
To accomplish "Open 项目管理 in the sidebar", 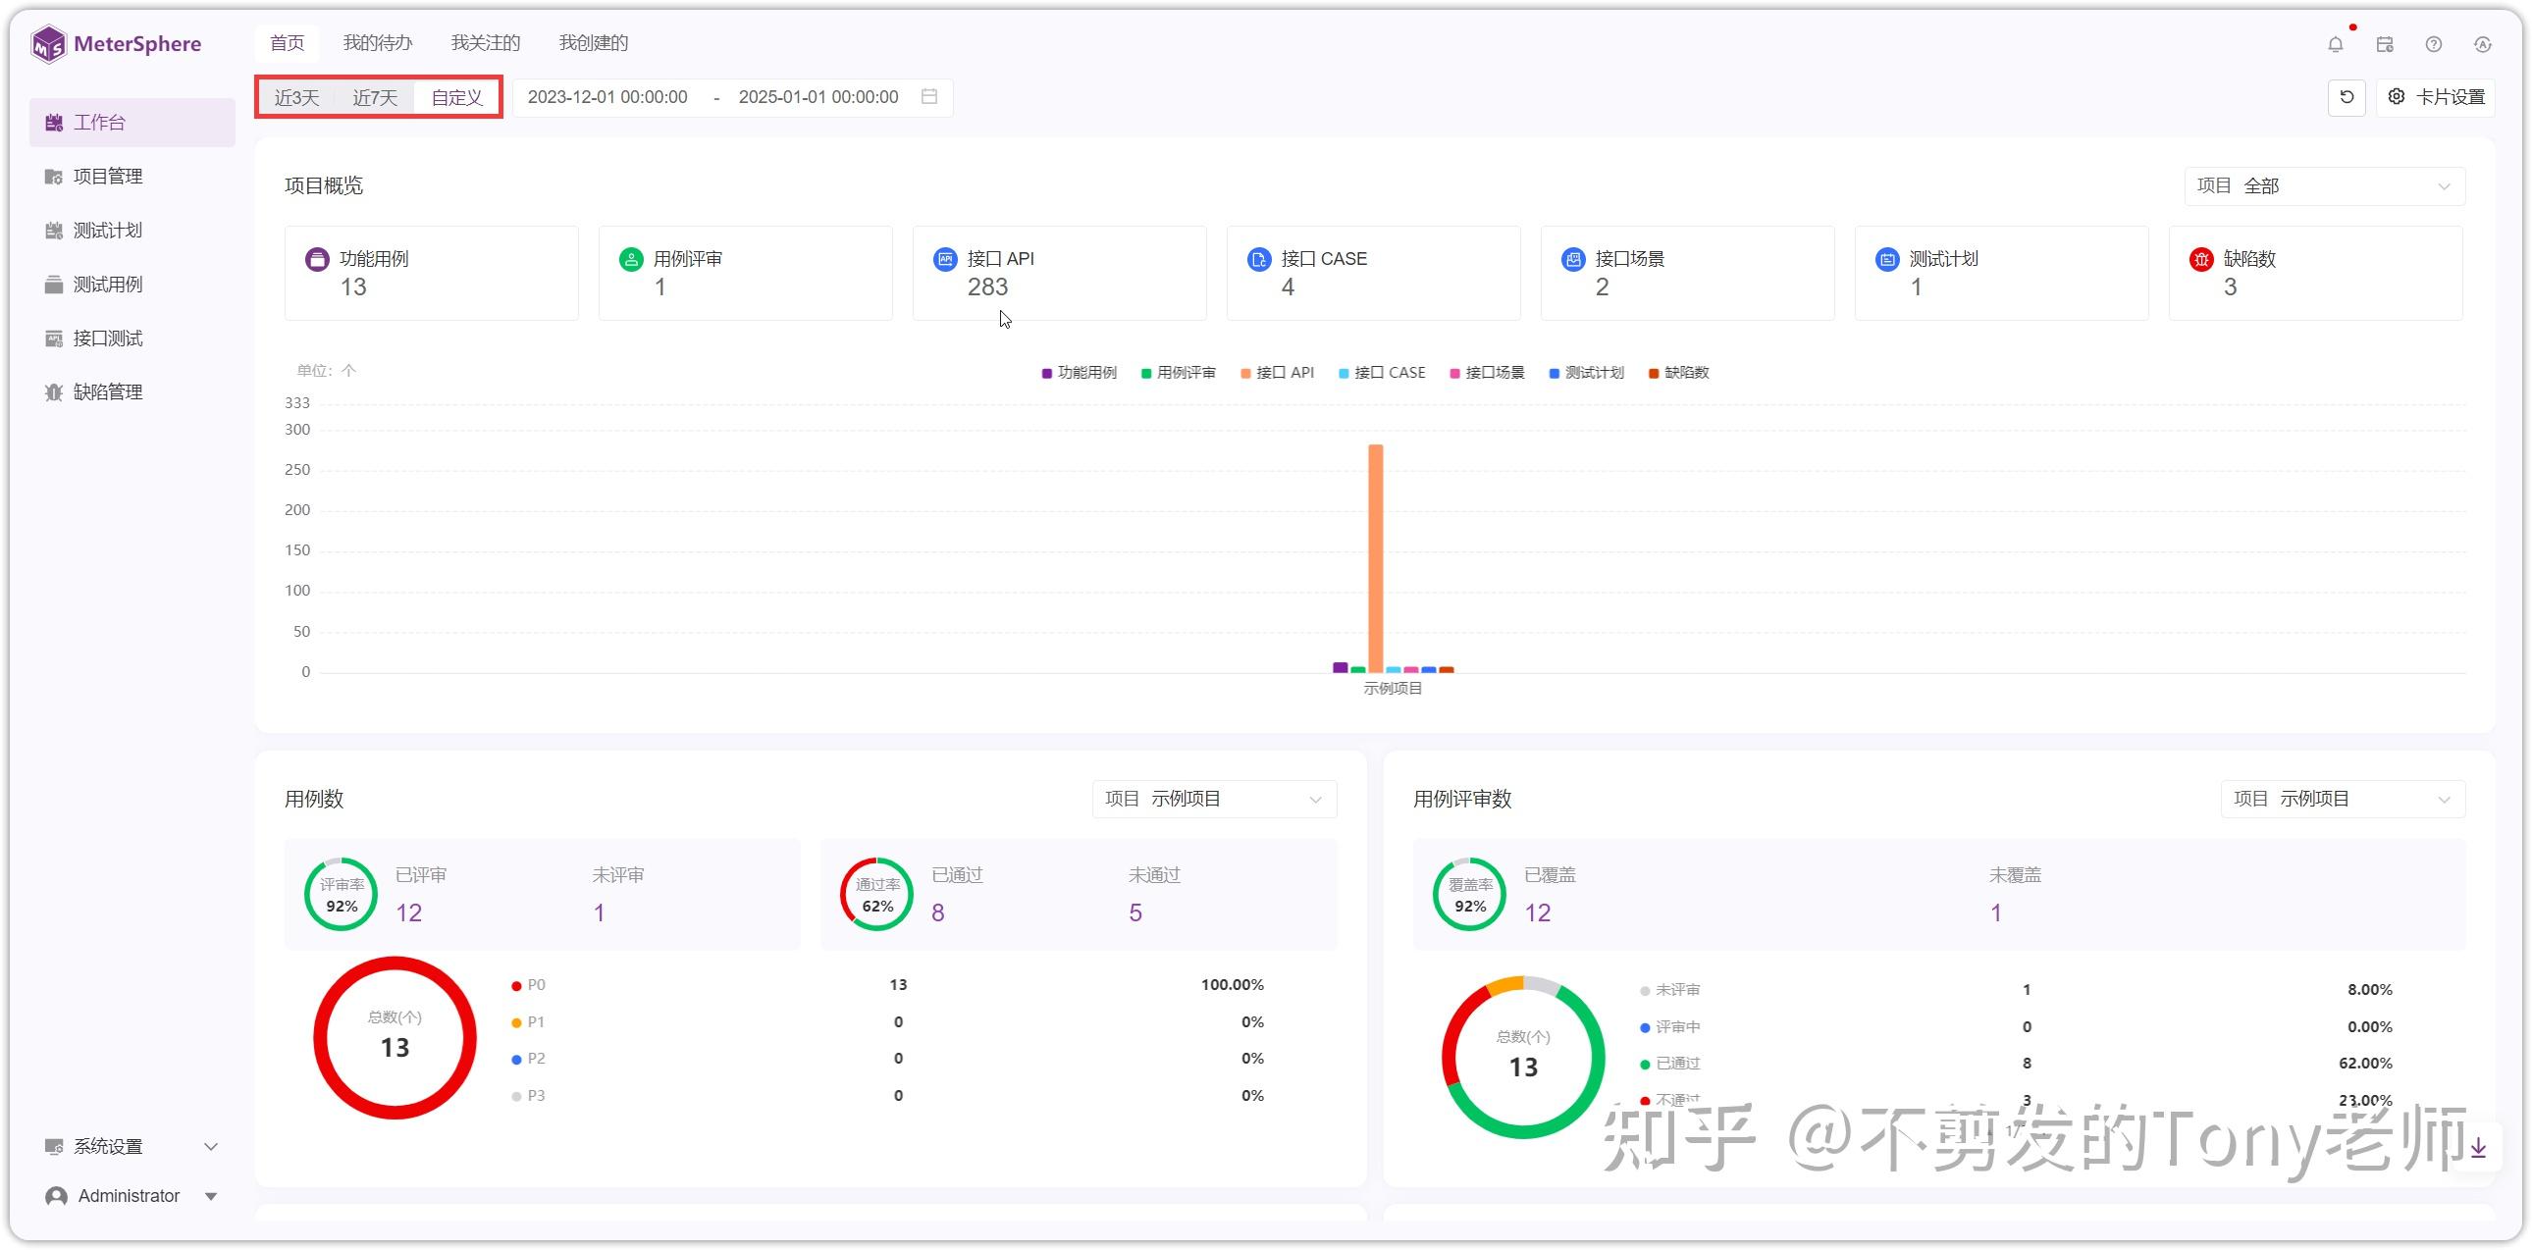I will (132, 177).
